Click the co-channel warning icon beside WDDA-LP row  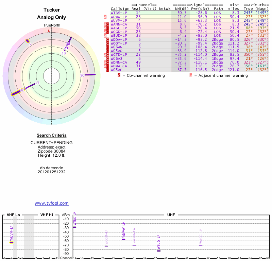[108, 39]
